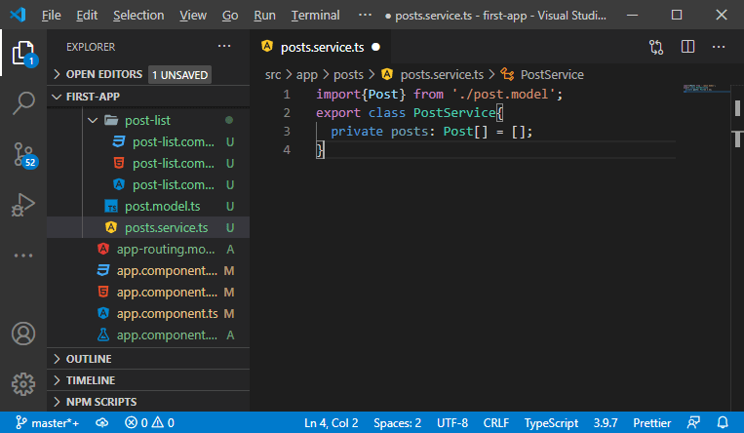Open app.component.ts file
744x433 pixels.
tap(148, 313)
